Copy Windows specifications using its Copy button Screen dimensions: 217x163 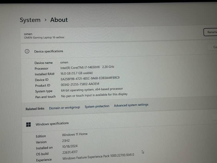(x=215, y=117)
